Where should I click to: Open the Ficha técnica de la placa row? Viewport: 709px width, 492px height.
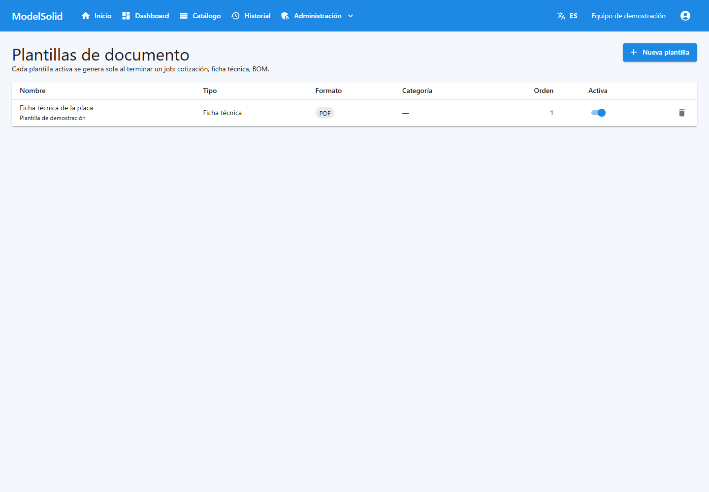354,113
